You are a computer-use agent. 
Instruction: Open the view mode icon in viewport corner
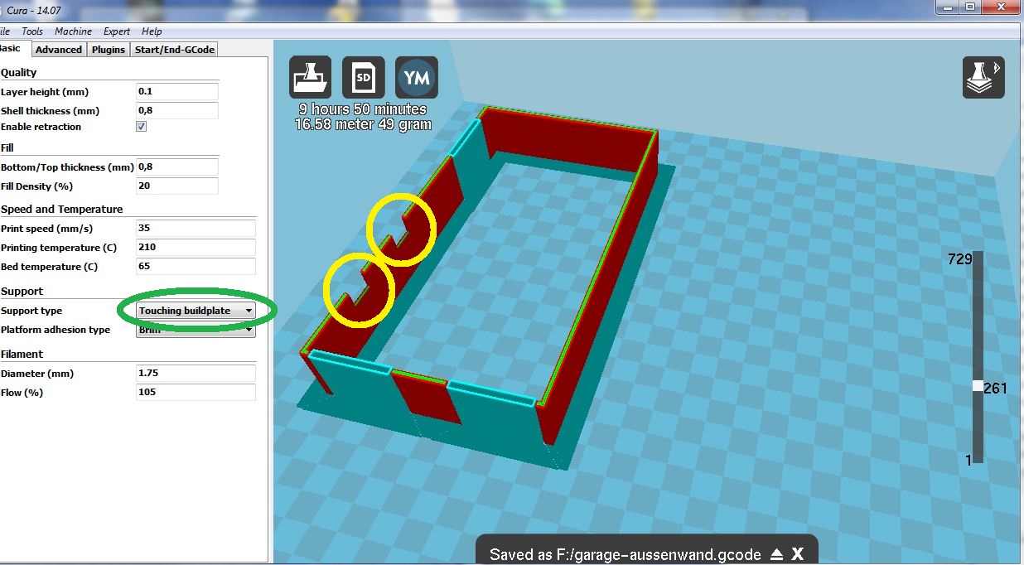983,78
